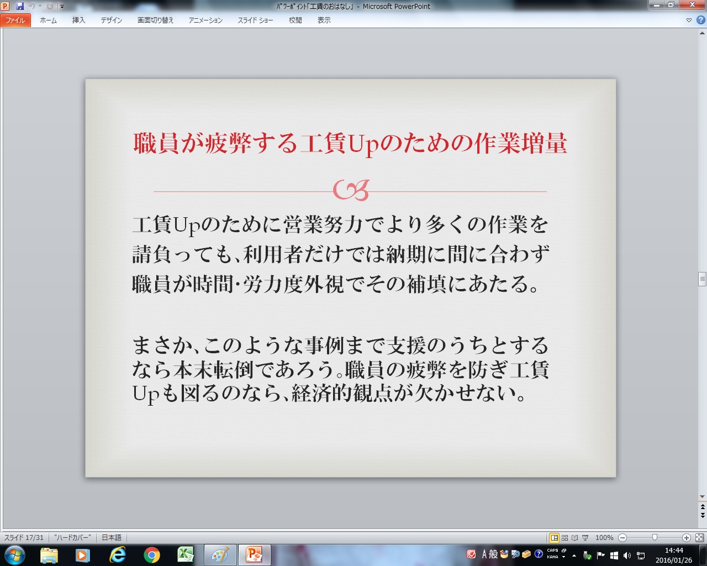Open the IME tools box icon
This screenshot has width=707, height=566.
point(526,554)
